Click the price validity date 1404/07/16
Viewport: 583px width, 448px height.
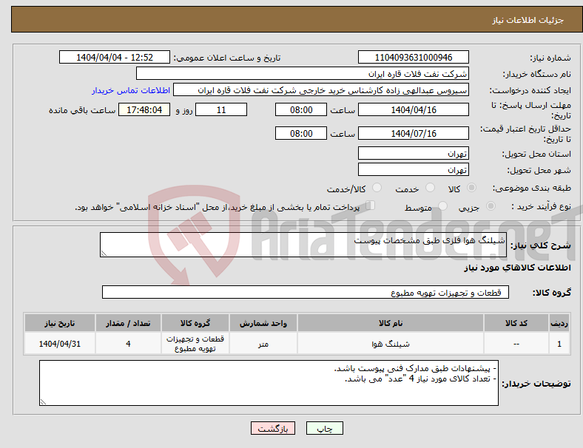(413, 133)
